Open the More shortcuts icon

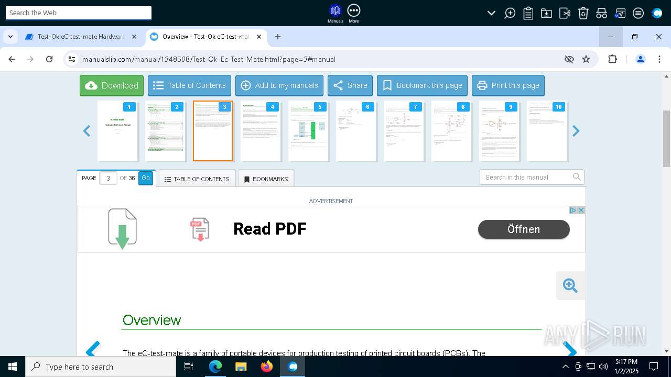[x=354, y=14]
